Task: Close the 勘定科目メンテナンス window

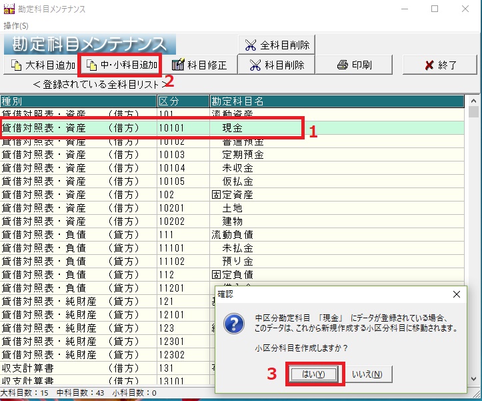Action: click(x=465, y=9)
